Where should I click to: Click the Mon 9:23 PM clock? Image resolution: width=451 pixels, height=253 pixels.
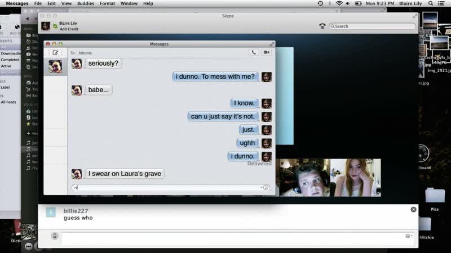pyautogui.click(x=379, y=3)
